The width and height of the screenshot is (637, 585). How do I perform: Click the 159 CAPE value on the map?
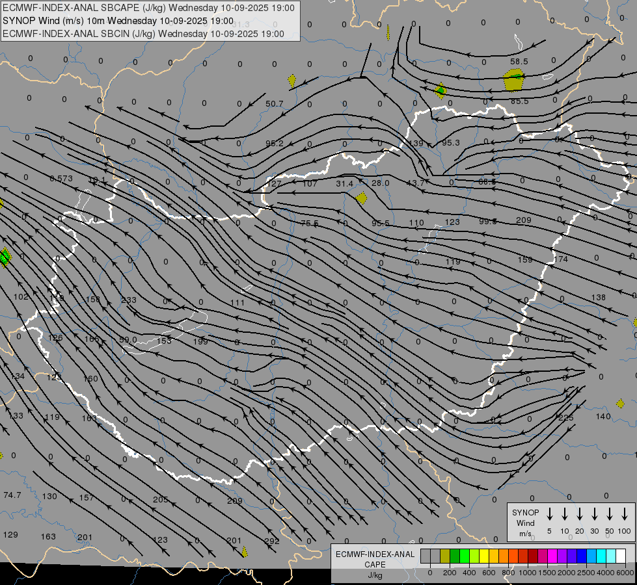coord(525,259)
